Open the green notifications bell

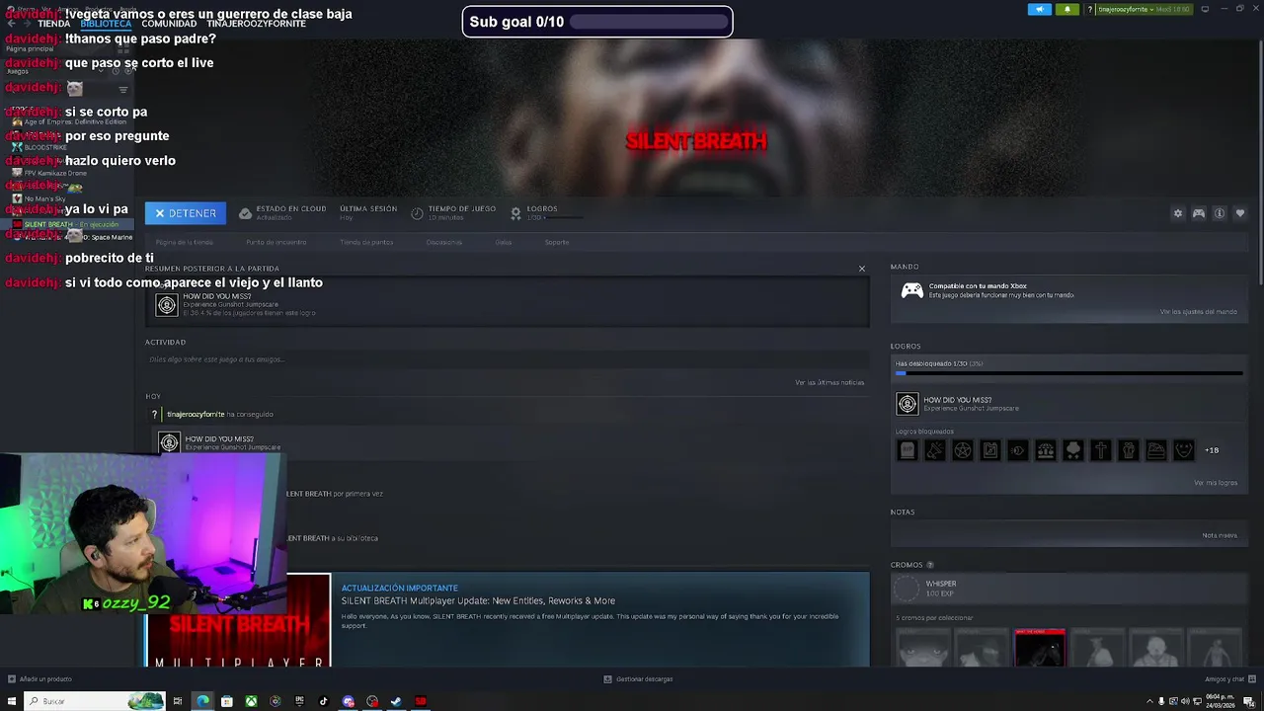tap(1067, 9)
